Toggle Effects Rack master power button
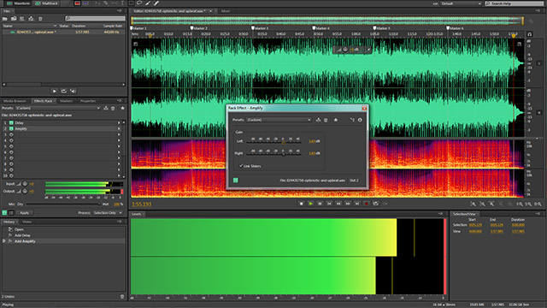This screenshot has height=308, width=547. (4, 213)
